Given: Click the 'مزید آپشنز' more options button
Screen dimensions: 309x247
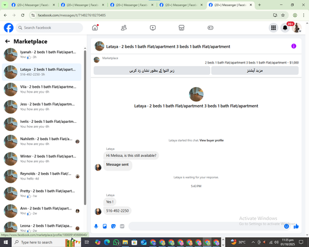Looking at the screenshot, I should point(255,70).
